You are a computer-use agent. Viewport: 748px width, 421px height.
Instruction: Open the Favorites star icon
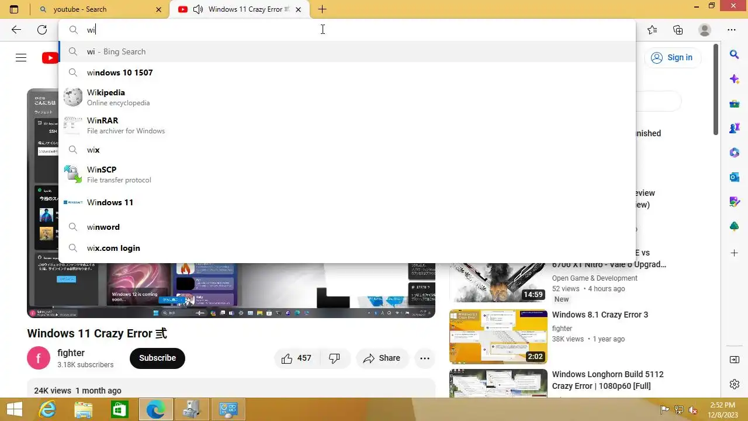click(x=652, y=30)
